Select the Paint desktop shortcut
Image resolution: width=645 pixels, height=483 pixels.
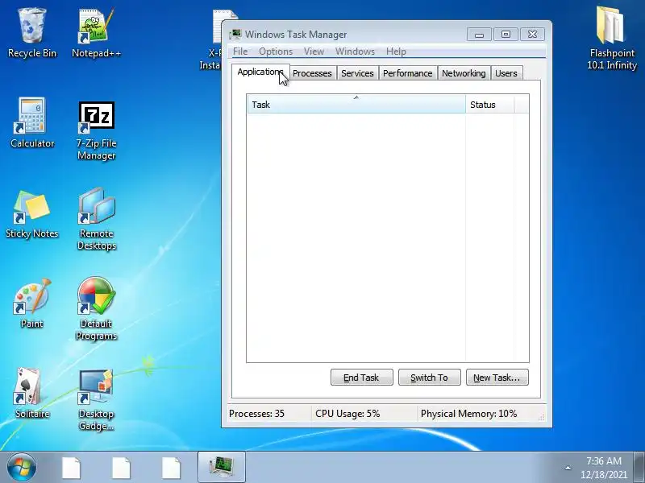31,303
